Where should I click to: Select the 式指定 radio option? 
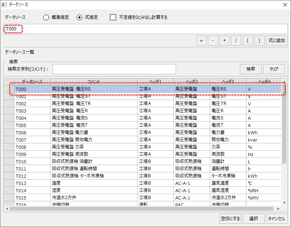point(79,17)
